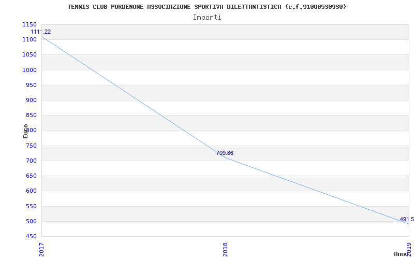This screenshot has width=414, height=259.
Task: Click the 500 y-axis tick label
Action: pos(31,221)
